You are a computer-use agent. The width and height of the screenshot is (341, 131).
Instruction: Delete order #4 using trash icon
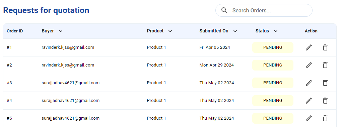tap(325, 101)
